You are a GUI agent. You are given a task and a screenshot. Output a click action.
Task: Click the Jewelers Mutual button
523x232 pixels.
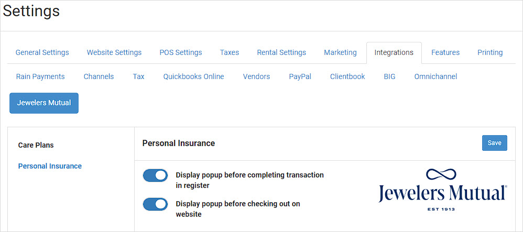tap(44, 103)
